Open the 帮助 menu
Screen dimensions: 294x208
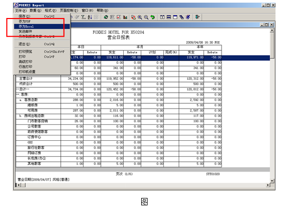coord(102,11)
